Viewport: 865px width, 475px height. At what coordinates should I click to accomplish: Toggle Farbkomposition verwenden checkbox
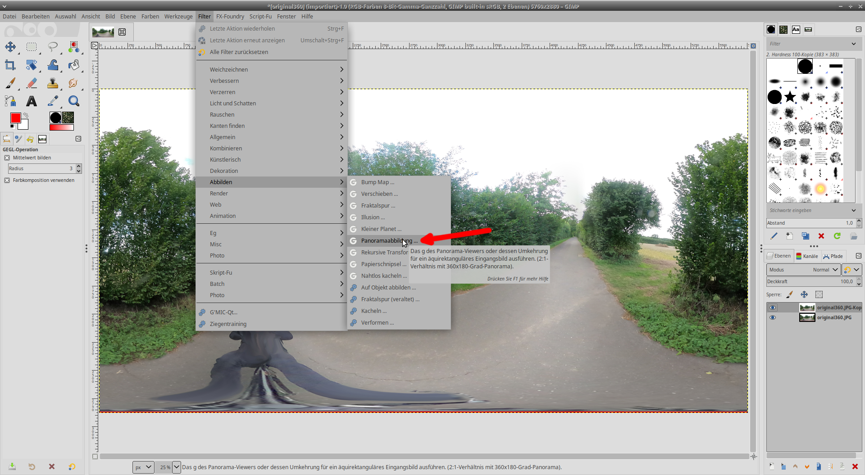tap(7, 181)
